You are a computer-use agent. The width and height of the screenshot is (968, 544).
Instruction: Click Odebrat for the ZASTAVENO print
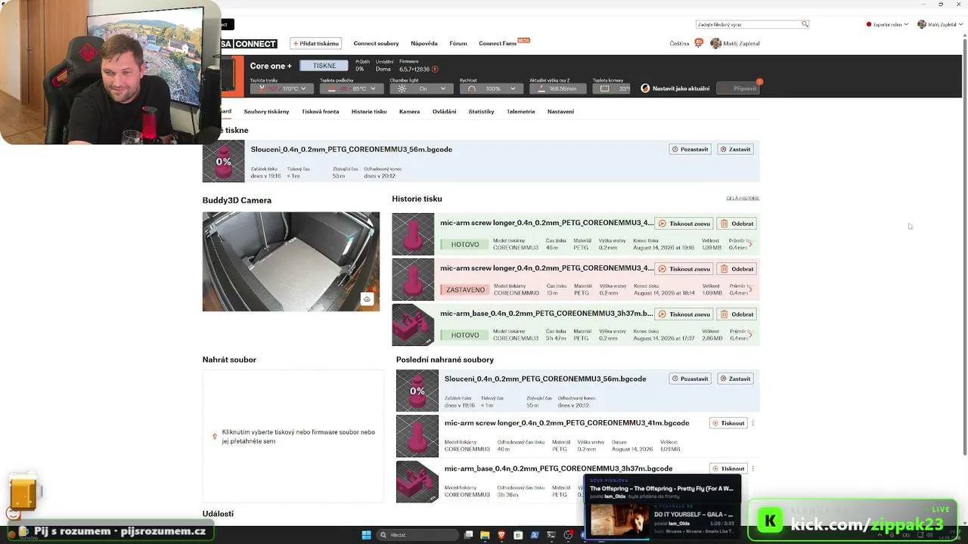(737, 269)
